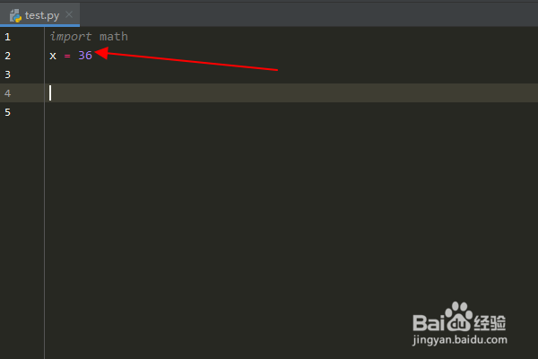The height and width of the screenshot is (359, 538).
Task: Click line number 2 in the gutter
Action: pos(7,56)
